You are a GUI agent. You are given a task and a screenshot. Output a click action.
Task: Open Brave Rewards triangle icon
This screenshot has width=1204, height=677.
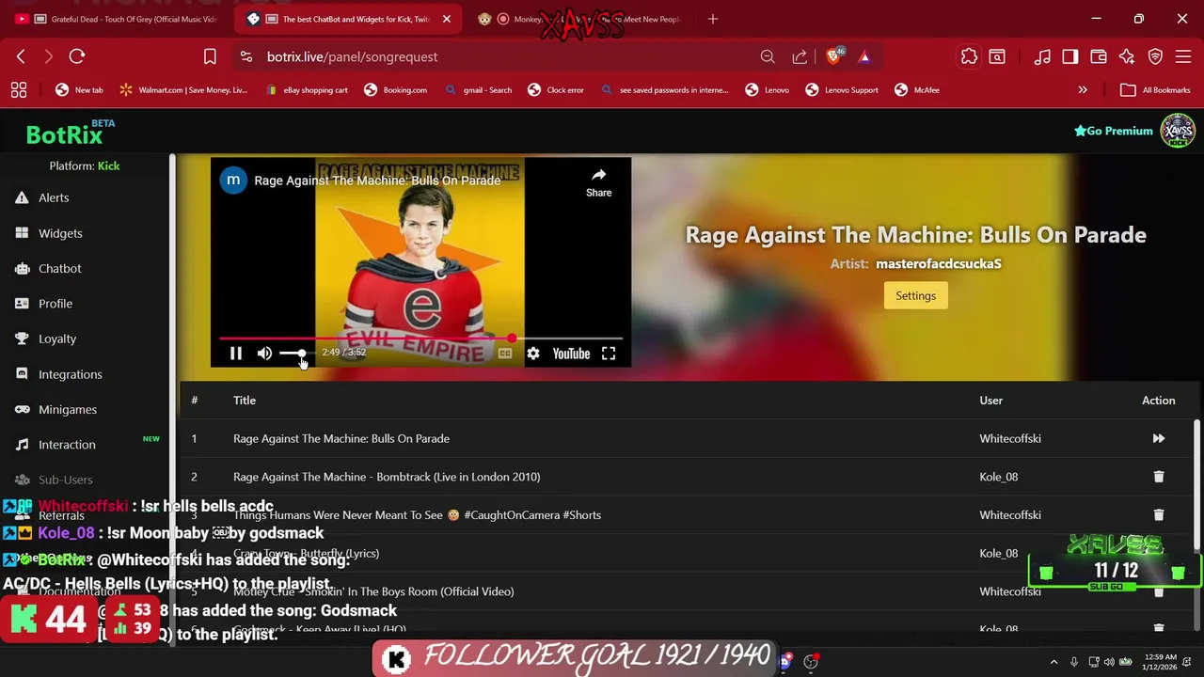[864, 56]
